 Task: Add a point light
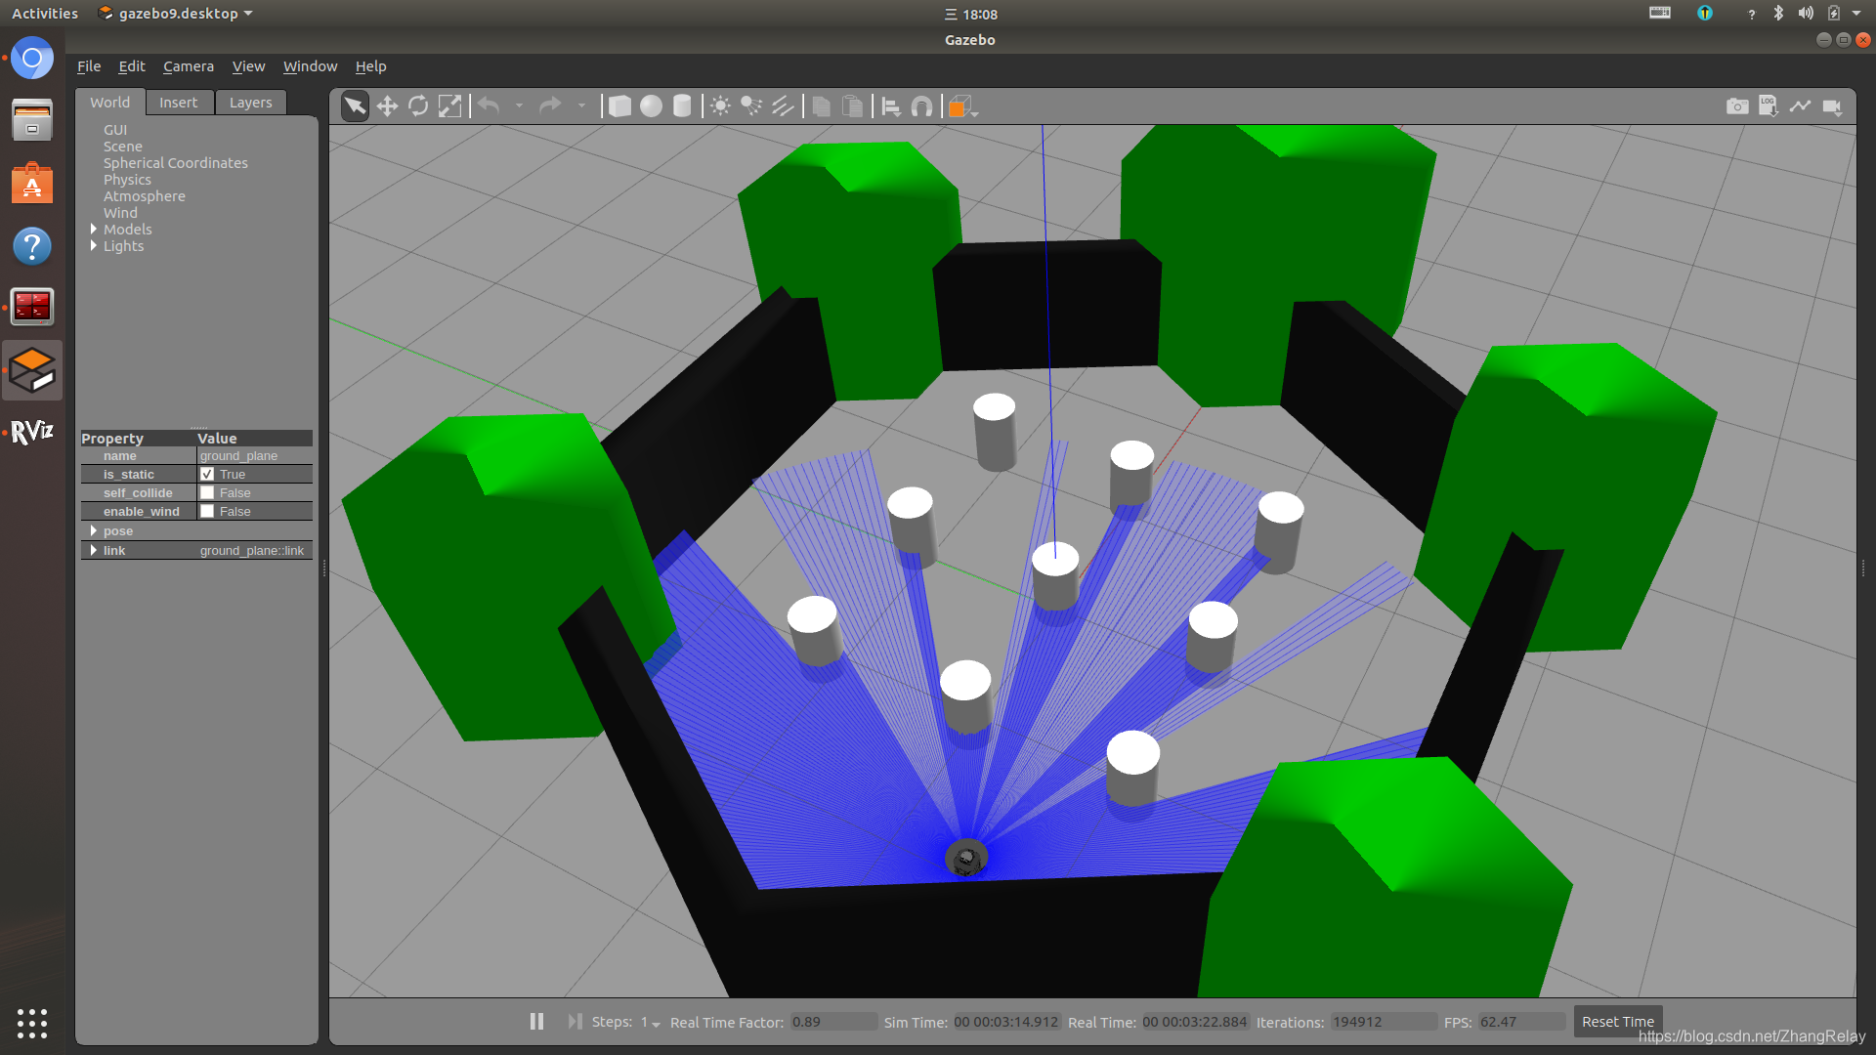[720, 105]
